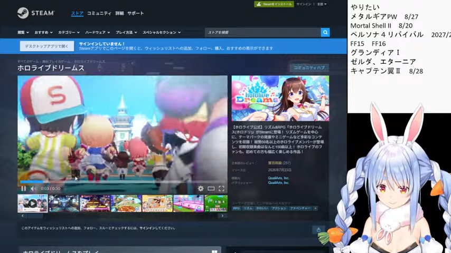Expand more tags with plus button
Screen dimensions: 451x253
click(315, 208)
